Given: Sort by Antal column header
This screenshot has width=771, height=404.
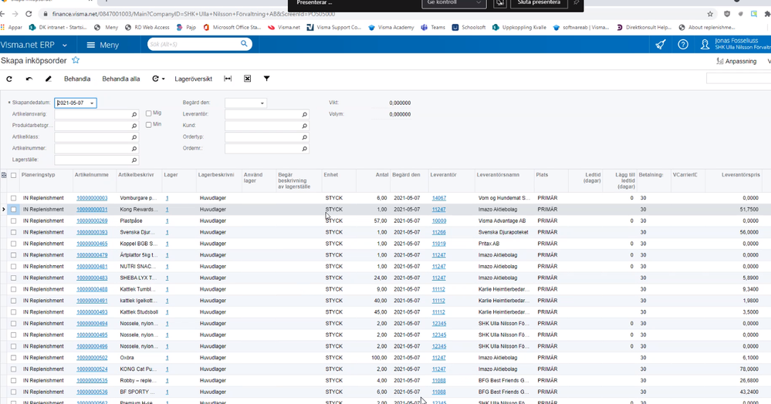Looking at the screenshot, I should point(381,175).
